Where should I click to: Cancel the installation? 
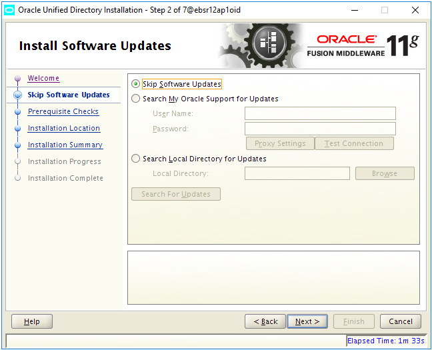click(401, 321)
